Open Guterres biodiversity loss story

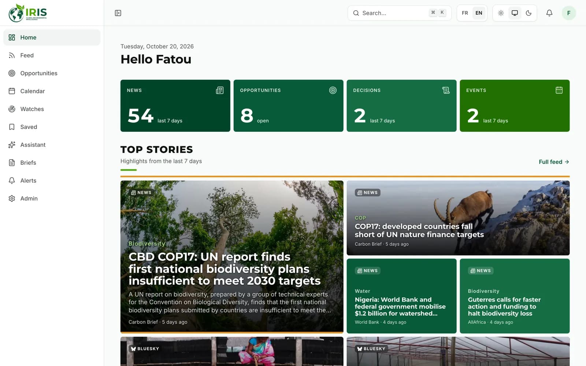pyautogui.click(x=515, y=296)
